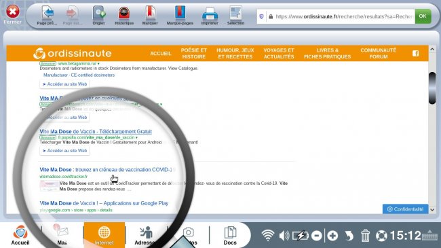Open POÉSIE ET HISTOIRE menu
This screenshot has height=248, width=441.
(x=194, y=53)
